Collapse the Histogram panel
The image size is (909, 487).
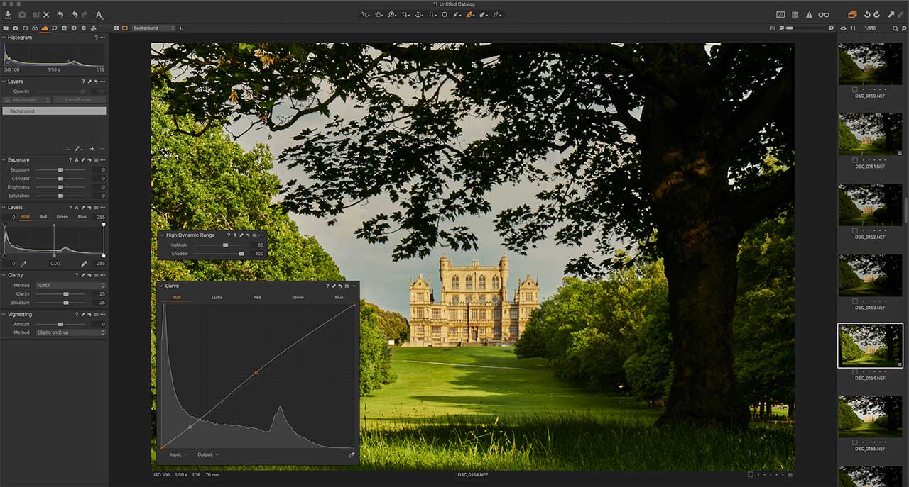pos(4,38)
